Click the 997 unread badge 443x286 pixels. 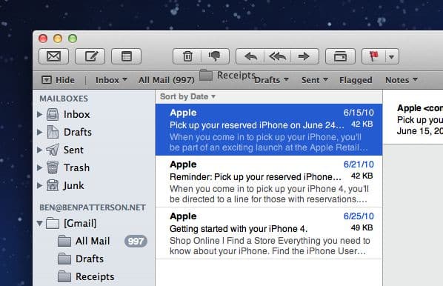[x=136, y=242]
